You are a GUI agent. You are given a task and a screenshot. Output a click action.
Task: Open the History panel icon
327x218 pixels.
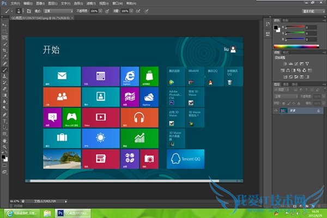(268, 24)
